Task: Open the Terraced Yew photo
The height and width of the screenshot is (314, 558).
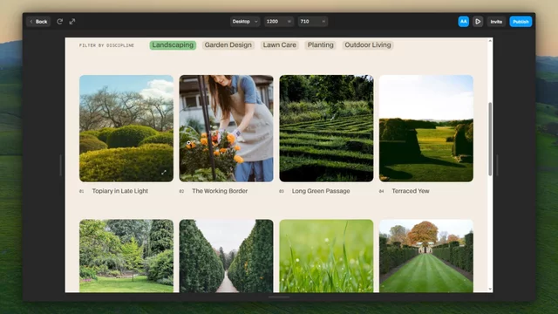Action: 426,128
